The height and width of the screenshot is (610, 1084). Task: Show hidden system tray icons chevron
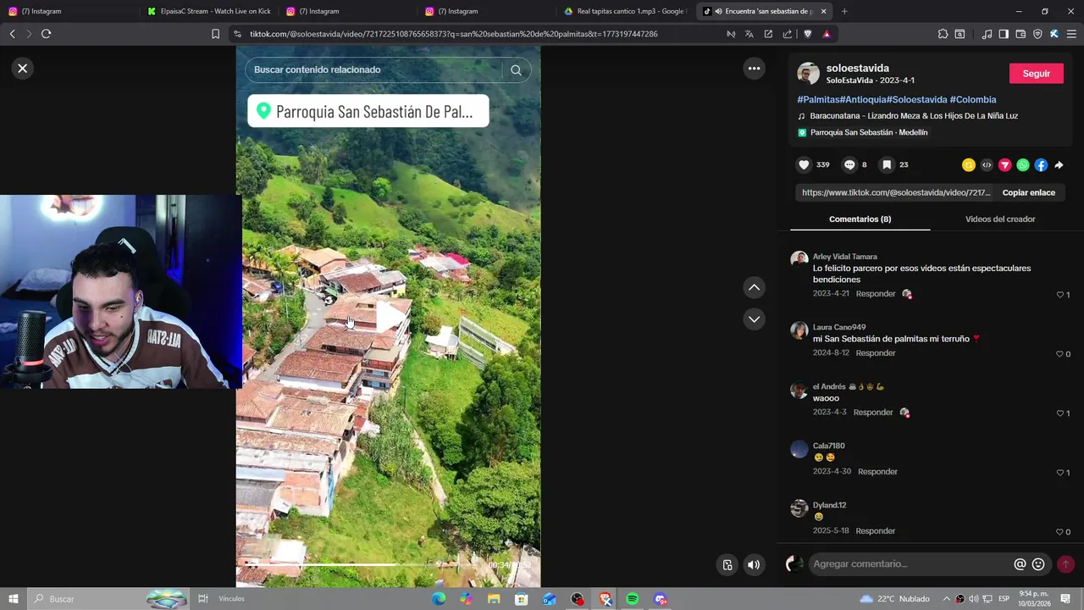coord(947,599)
